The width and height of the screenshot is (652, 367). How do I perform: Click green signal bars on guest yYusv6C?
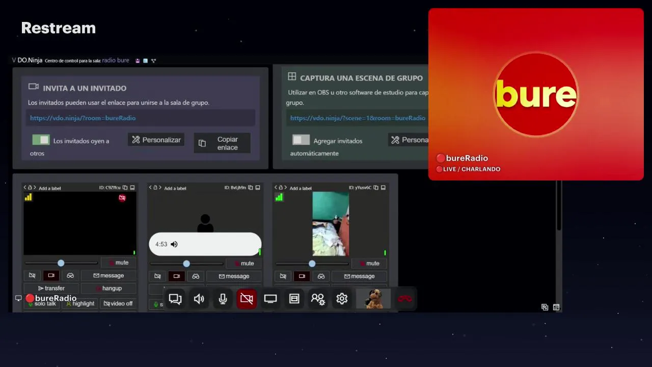(279, 197)
